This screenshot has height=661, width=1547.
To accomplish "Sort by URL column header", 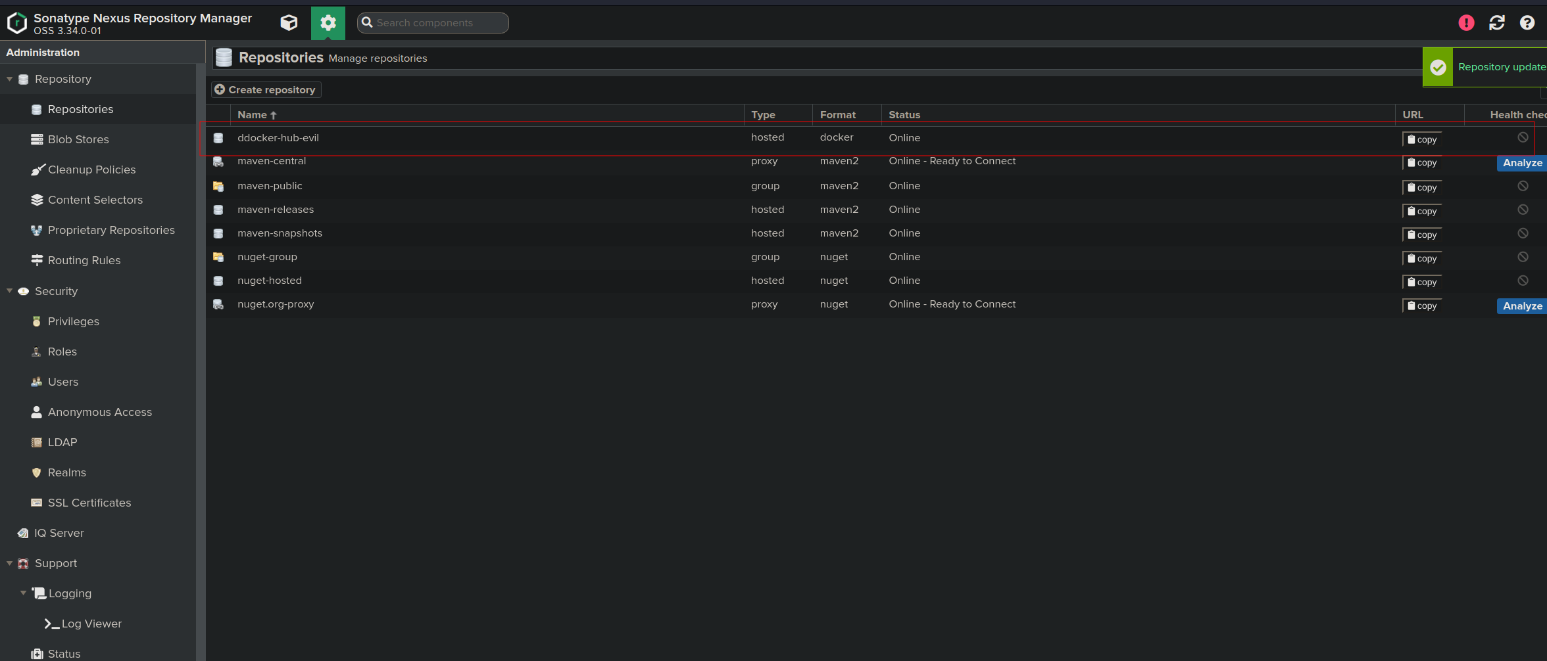I will 1430,114.
